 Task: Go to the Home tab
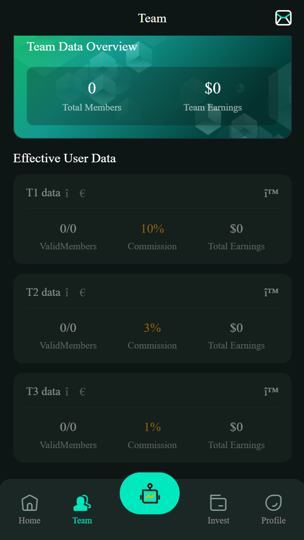tap(30, 509)
